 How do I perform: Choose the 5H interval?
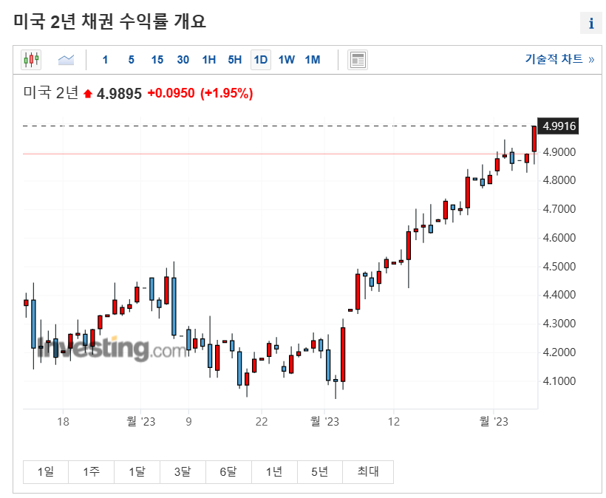pos(234,60)
